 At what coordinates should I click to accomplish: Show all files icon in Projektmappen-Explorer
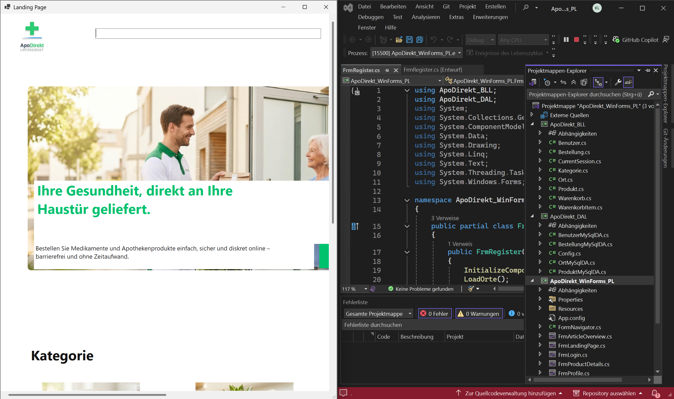pyautogui.click(x=584, y=82)
